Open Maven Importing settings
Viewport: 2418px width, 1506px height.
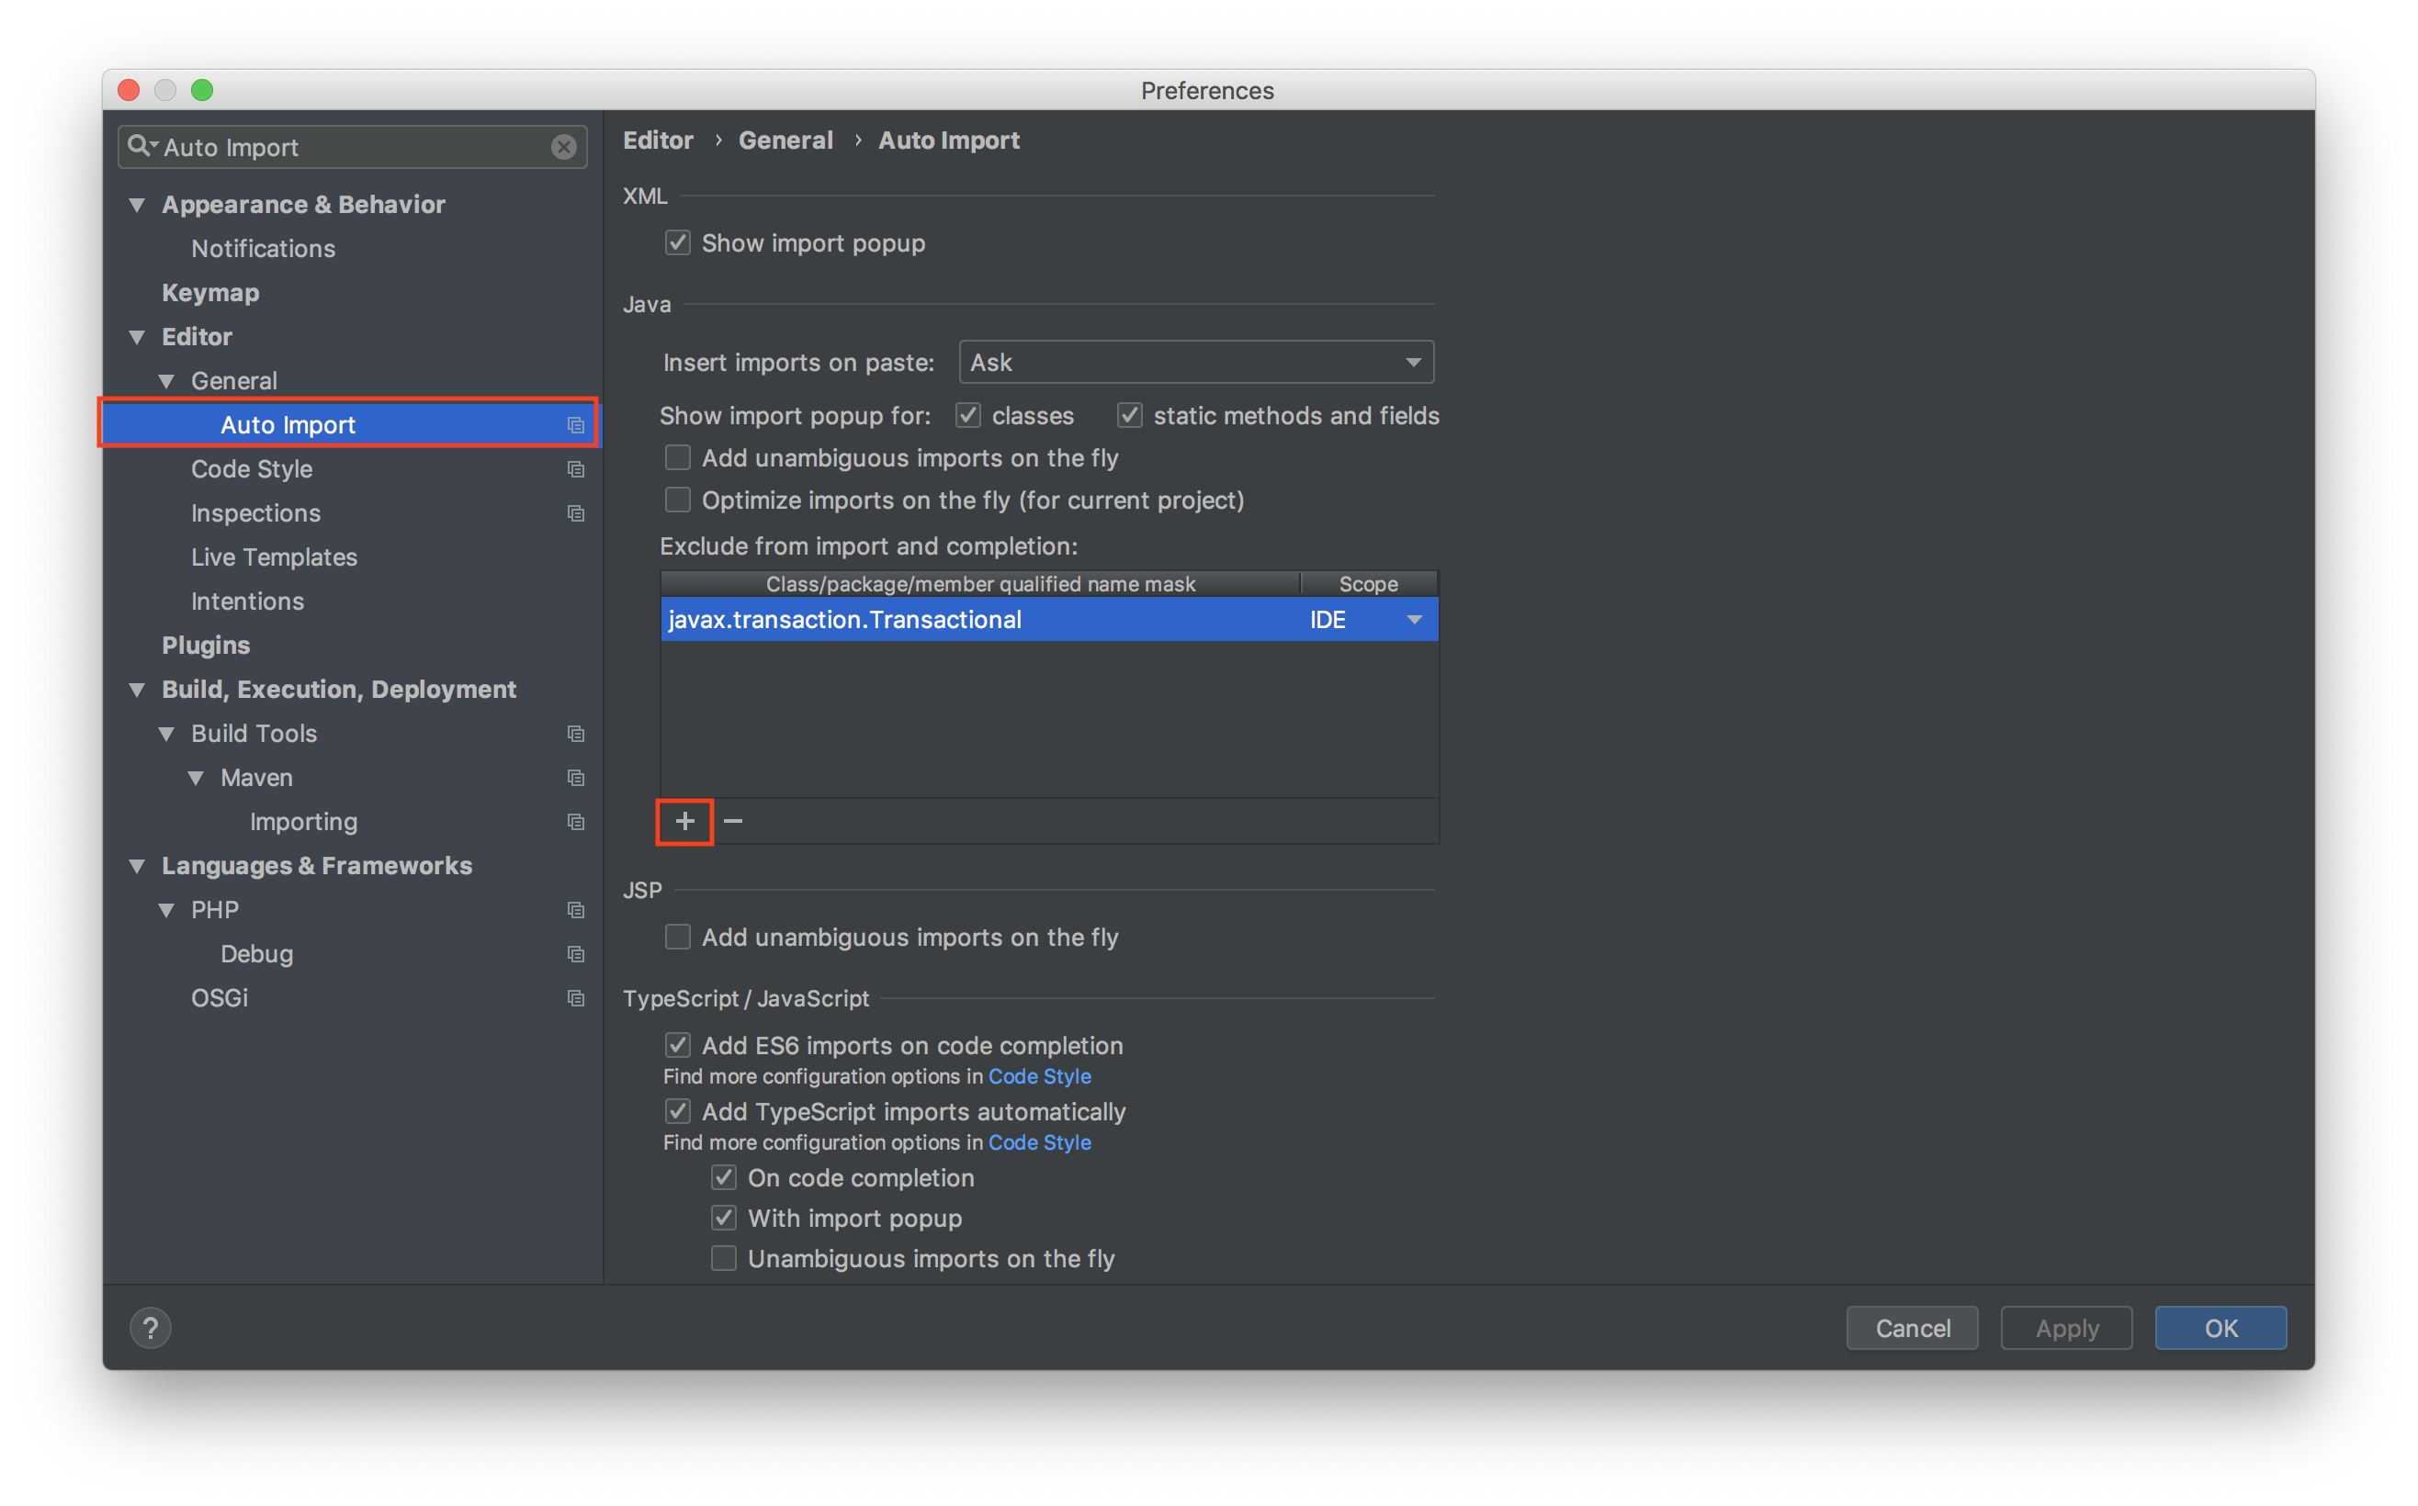(x=303, y=822)
